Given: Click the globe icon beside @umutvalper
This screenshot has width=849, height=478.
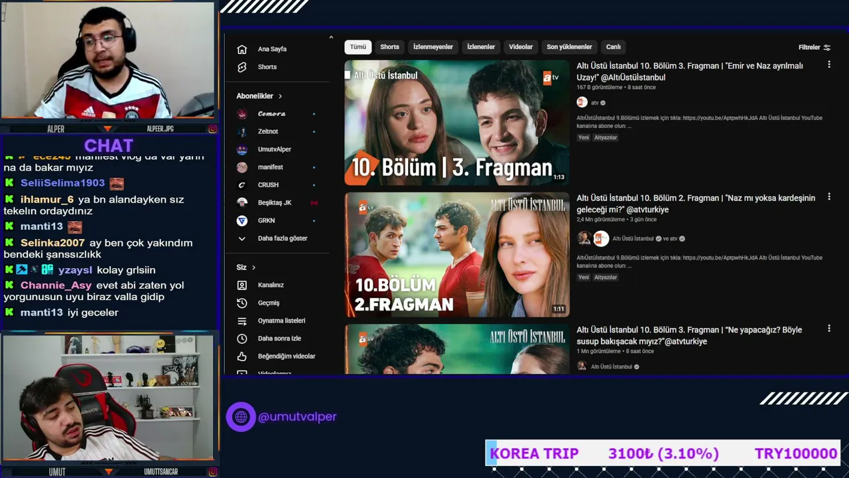Looking at the screenshot, I should [241, 417].
